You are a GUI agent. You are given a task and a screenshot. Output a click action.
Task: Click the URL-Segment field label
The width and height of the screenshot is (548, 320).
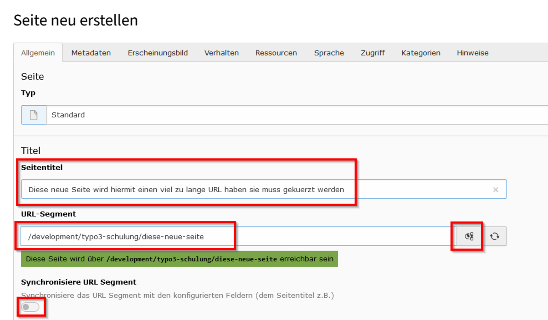48,214
